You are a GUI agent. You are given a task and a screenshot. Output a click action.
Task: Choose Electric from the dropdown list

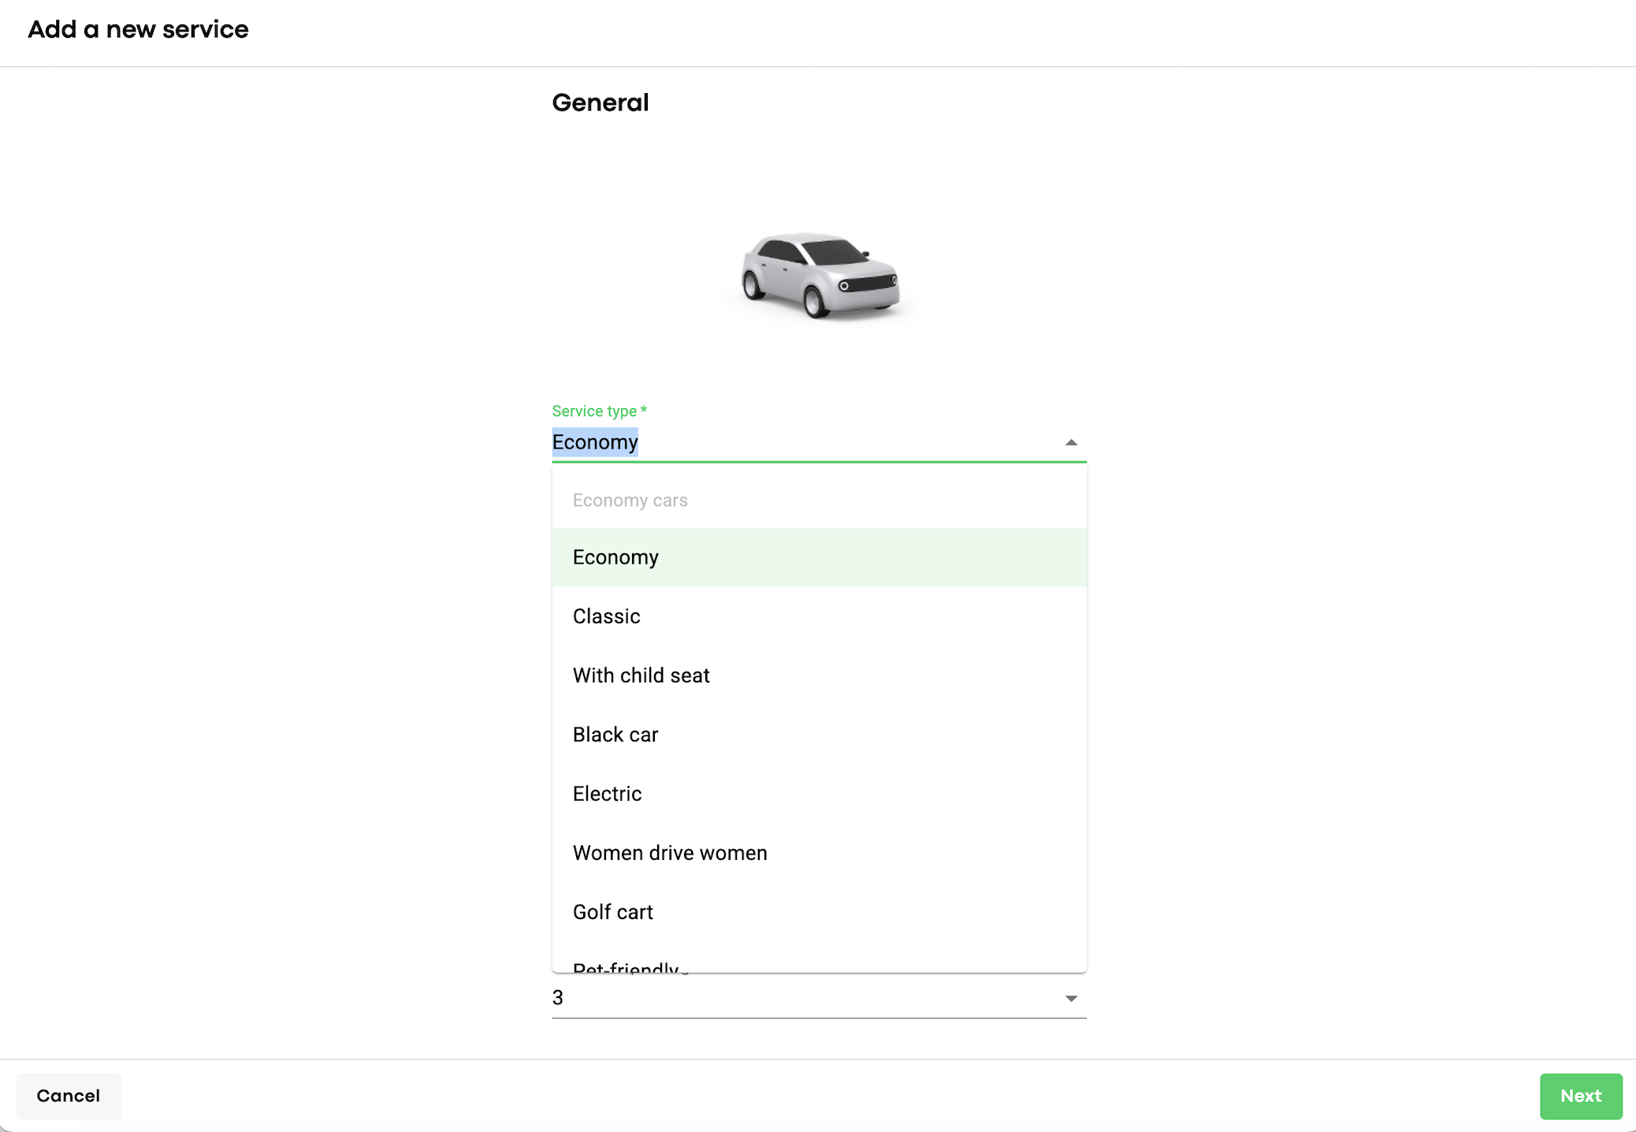click(x=607, y=794)
